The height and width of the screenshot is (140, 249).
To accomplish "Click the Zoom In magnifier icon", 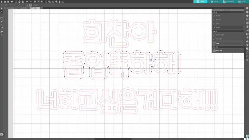I will point(46,2).
